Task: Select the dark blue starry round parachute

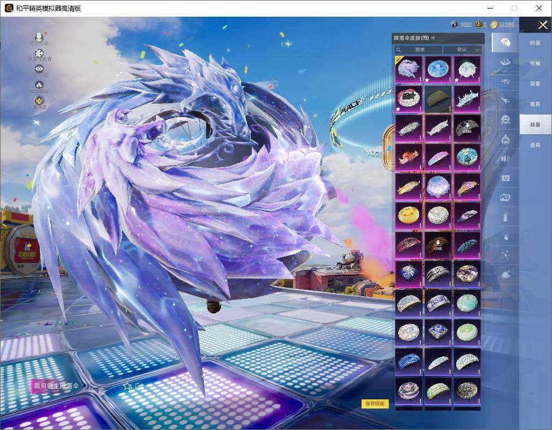Action: (408, 274)
